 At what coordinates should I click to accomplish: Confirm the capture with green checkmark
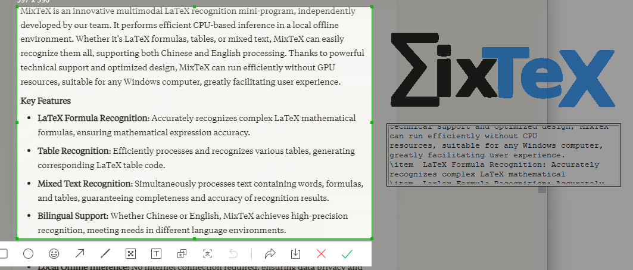click(347, 254)
